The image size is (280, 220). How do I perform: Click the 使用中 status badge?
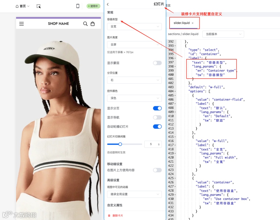tap(93, 6)
